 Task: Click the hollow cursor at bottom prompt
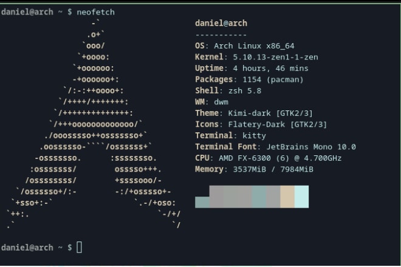click(x=79, y=248)
